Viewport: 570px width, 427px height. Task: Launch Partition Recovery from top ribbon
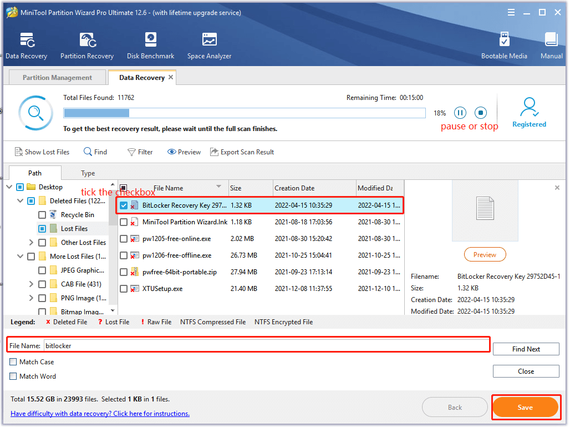tap(87, 46)
